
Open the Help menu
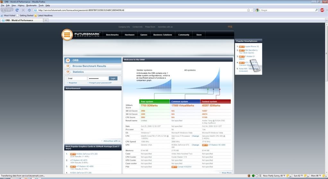click(48, 5)
